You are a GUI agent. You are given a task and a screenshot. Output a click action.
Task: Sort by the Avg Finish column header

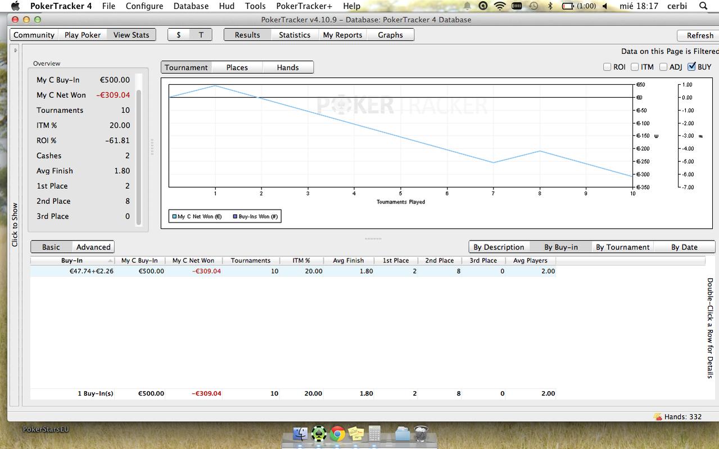click(x=349, y=261)
